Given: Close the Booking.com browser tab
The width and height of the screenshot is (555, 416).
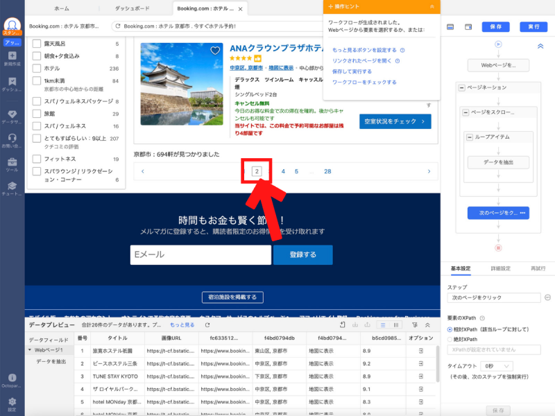Looking at the screenshot, I should tap(240, 9).
